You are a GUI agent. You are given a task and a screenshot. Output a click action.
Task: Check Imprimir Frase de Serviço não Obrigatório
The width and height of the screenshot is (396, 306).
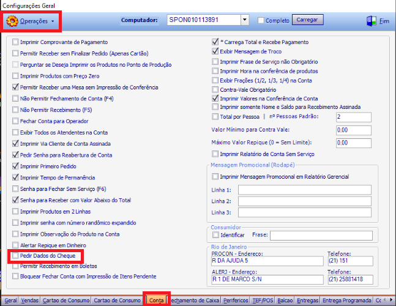click(215, 62)
